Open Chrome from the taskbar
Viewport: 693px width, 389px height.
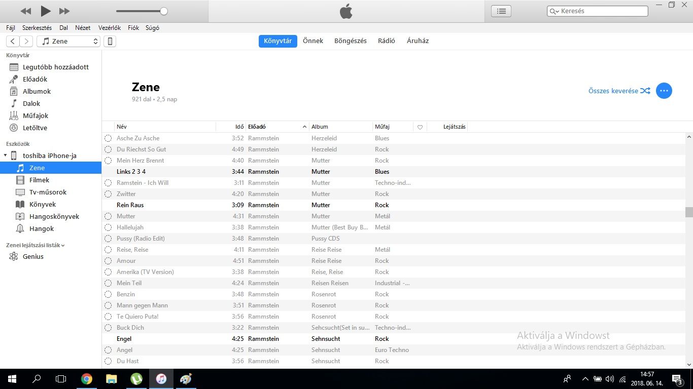tap(87, 379)
